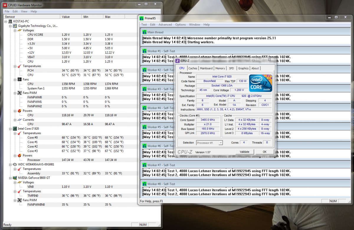Collapse the Gigabyte Voltages tree section

[x=15, y=30]
